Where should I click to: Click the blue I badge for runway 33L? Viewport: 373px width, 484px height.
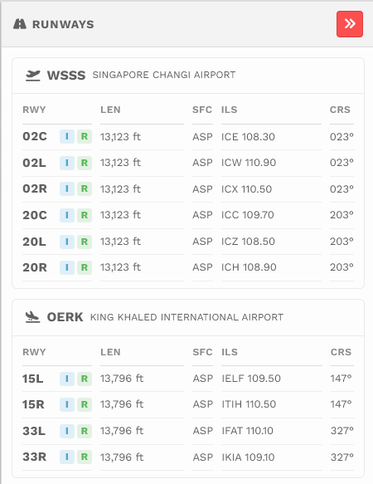click(x=67, y=431)
